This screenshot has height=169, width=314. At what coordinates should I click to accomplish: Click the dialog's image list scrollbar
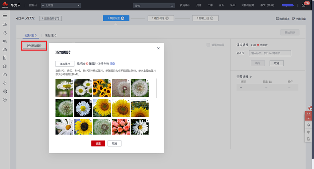point(157,88)
